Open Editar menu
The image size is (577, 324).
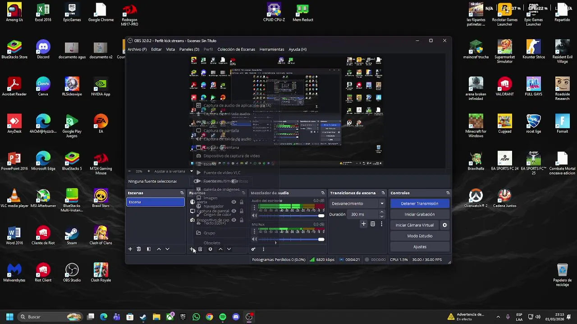pos(156,49)
